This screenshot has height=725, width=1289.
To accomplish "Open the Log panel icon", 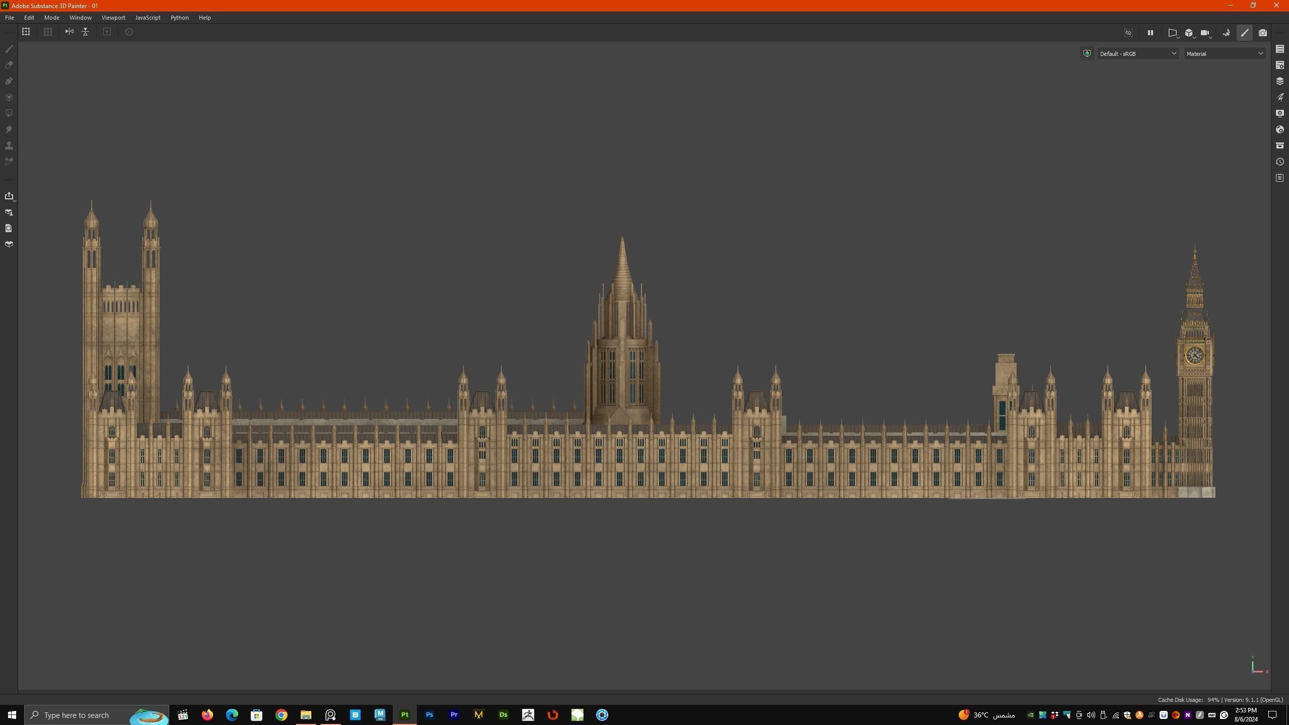I will coord(1280,178).
